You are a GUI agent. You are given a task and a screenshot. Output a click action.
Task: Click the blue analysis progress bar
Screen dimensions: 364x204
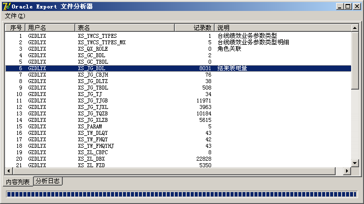(182, 194)
